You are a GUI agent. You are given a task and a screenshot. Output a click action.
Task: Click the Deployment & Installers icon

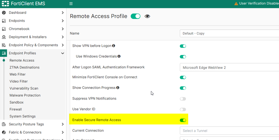tap(4, 37)
